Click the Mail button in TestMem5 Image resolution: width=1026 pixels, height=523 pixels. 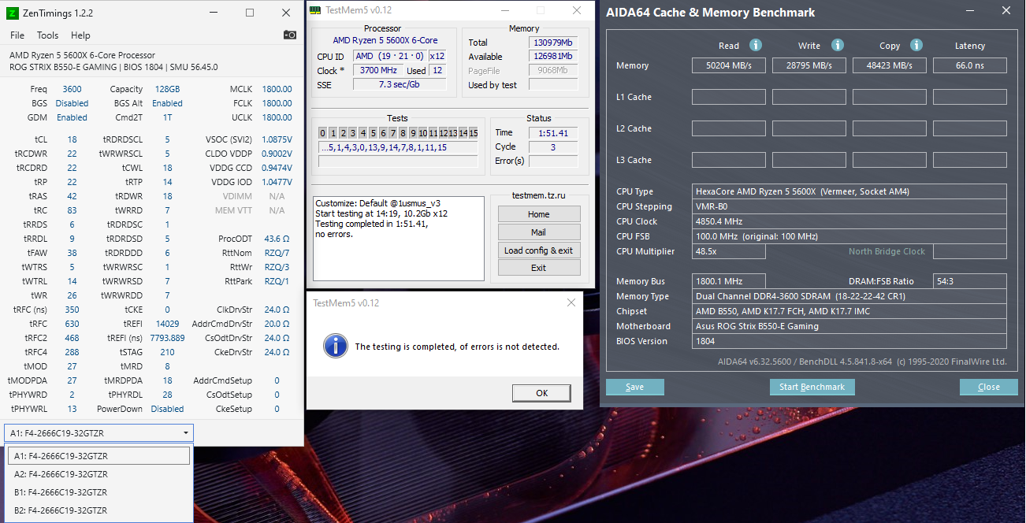(x=539, y=232)
